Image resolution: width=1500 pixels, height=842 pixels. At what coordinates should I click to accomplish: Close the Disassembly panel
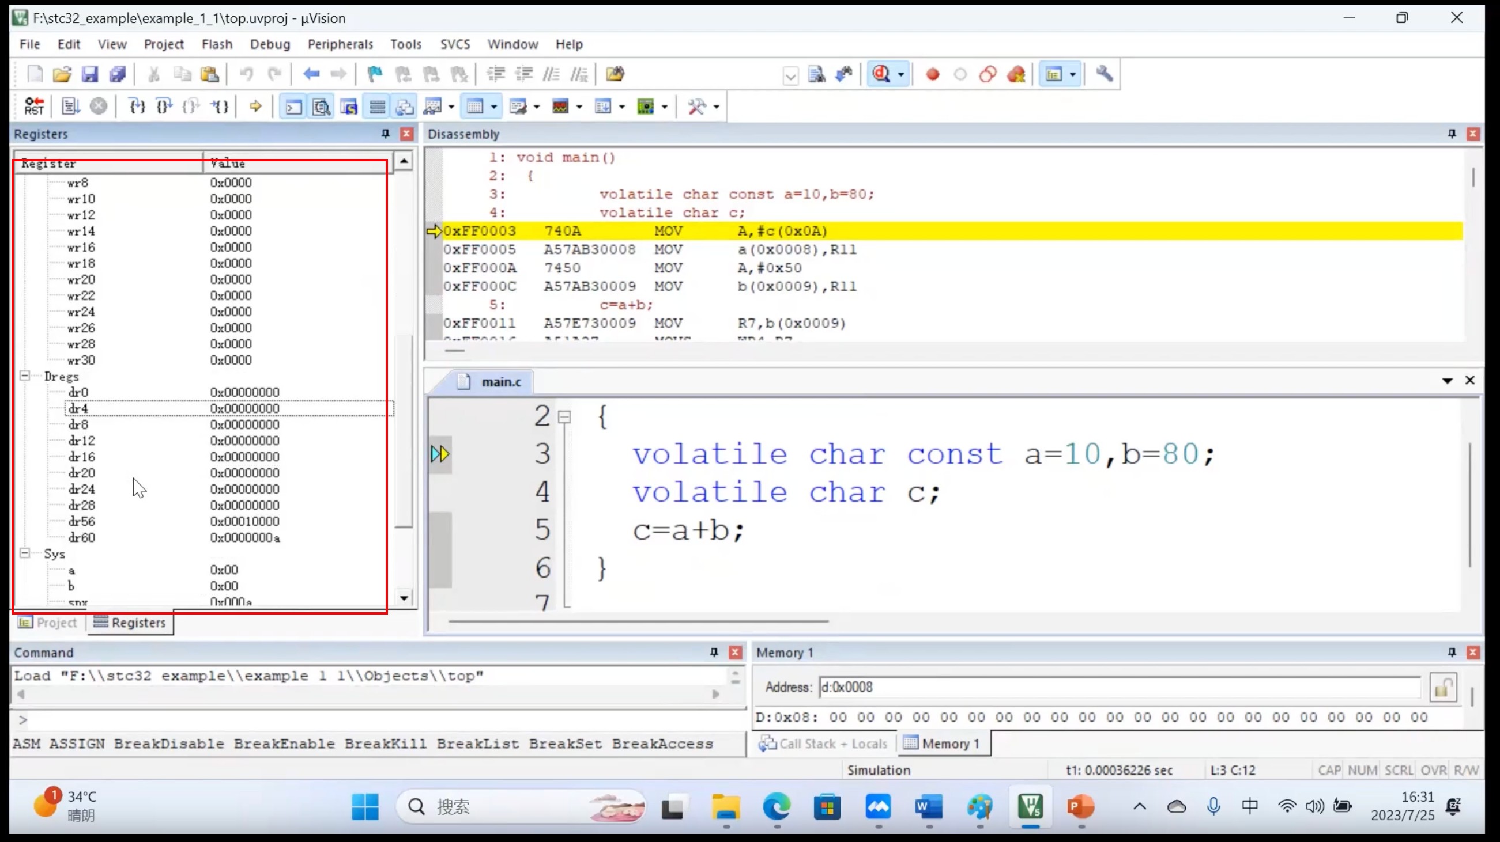click(x=1473, y=134)
